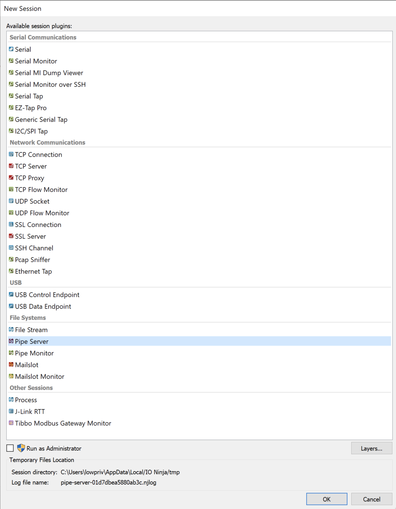This screenshot has width=396, height=509.
Task: Click the EZ-Tap Pro icon
Action: coord(11,108)
